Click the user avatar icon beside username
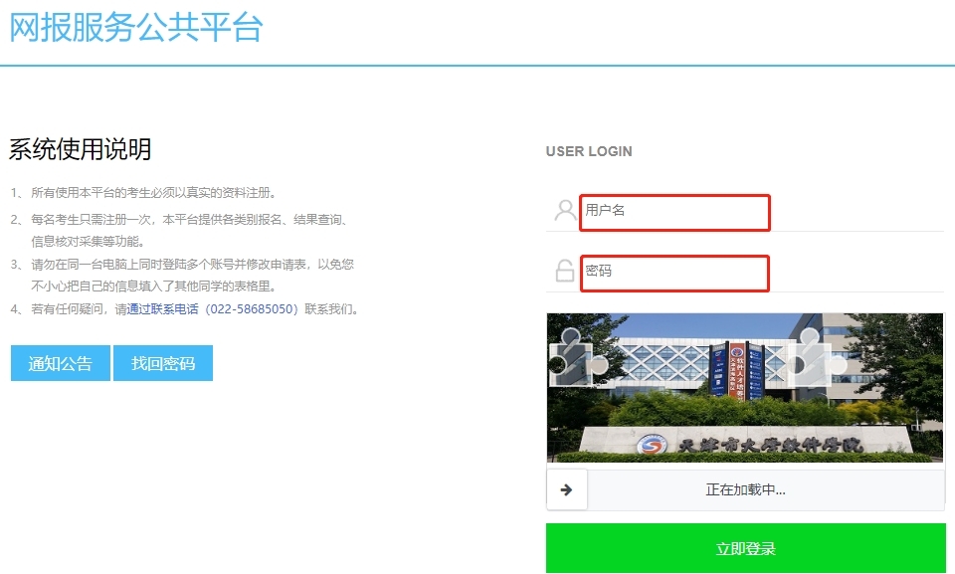Image resolution: width=955 pixels, height=574 pixels. pyautogui.click(x=565, y=211)
